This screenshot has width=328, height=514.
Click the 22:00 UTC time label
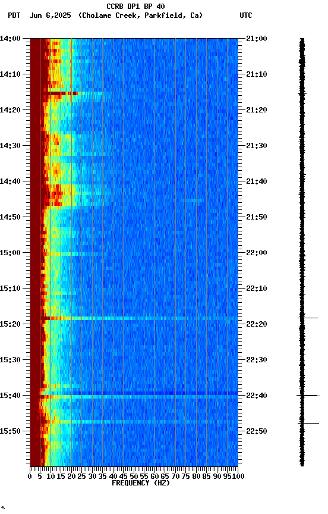coord(257,253)
